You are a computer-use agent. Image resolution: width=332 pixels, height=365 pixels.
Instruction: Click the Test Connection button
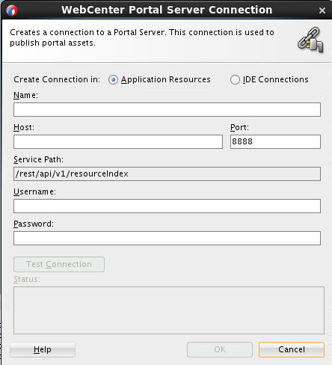point(59,264)
